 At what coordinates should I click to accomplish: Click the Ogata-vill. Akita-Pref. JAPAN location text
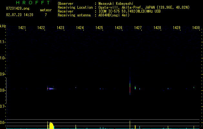pyautogui.click(x=144, y=7)
